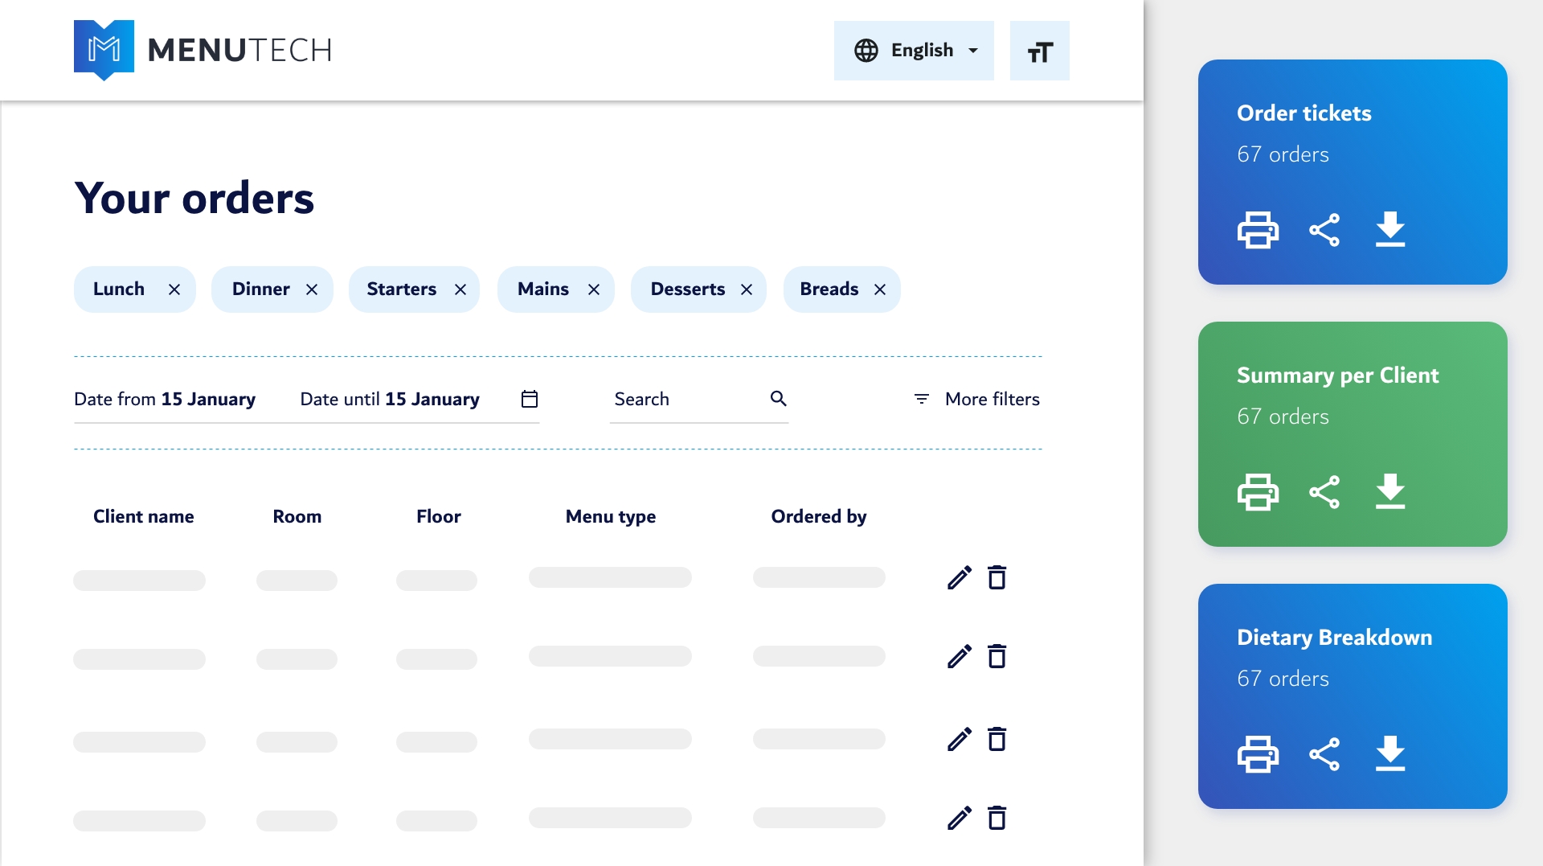Edit the first order row
The height and width of the screenshot is (866, 1543).
(x=960, y=577)
